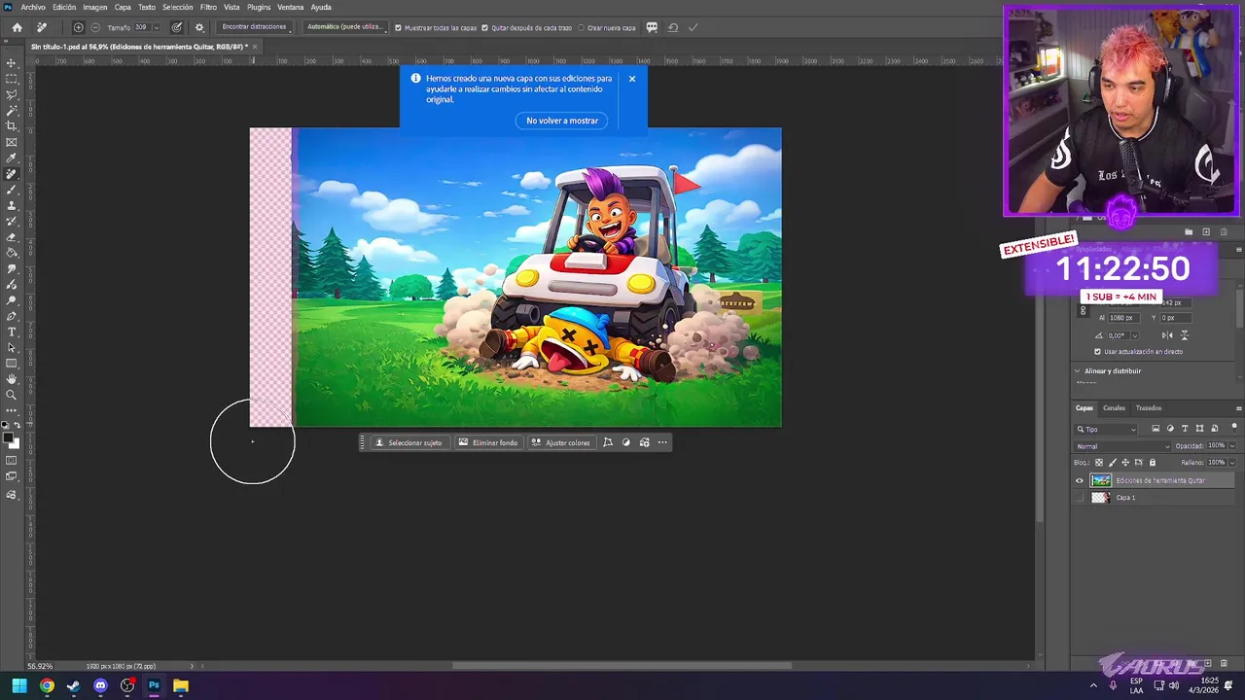Select the Path Selection tool
The width and height of the screenshot is (1245, 700).
(12, 347)
